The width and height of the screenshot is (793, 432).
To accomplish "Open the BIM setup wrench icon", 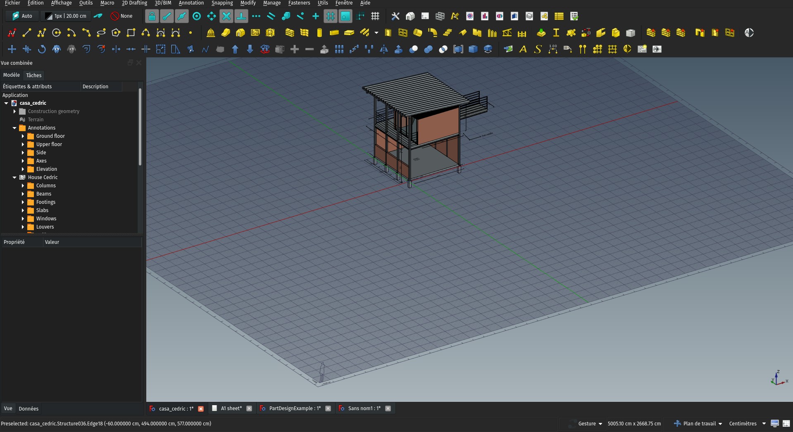I will click(395, 16).
